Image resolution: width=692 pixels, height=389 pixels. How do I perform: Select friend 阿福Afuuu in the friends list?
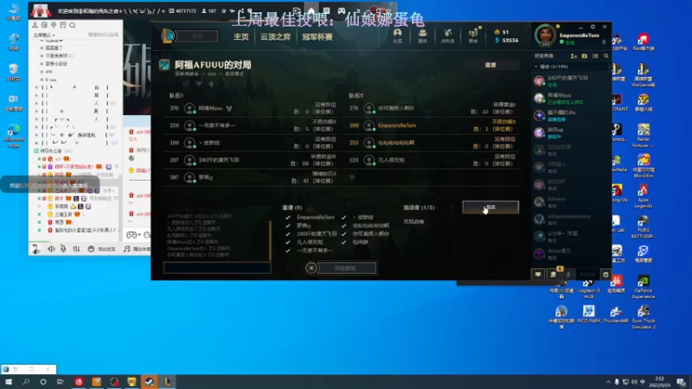point(569,98)
